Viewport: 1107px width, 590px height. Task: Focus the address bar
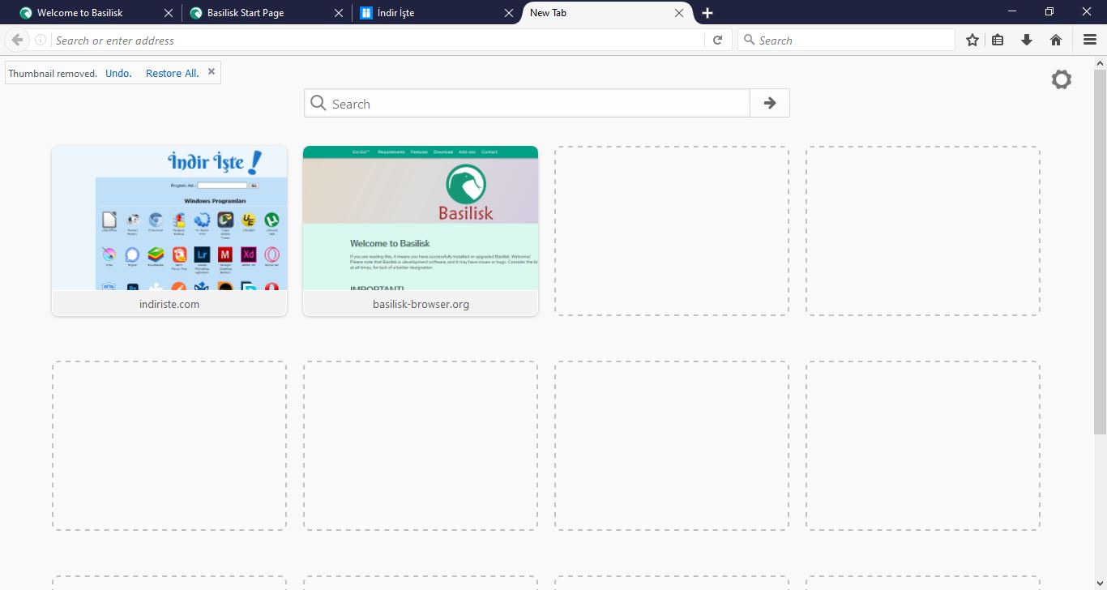point(377,40)
